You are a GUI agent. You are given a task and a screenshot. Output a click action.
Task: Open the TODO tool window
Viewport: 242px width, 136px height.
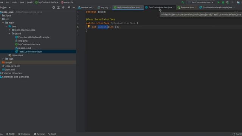click(x=10, y=134)
